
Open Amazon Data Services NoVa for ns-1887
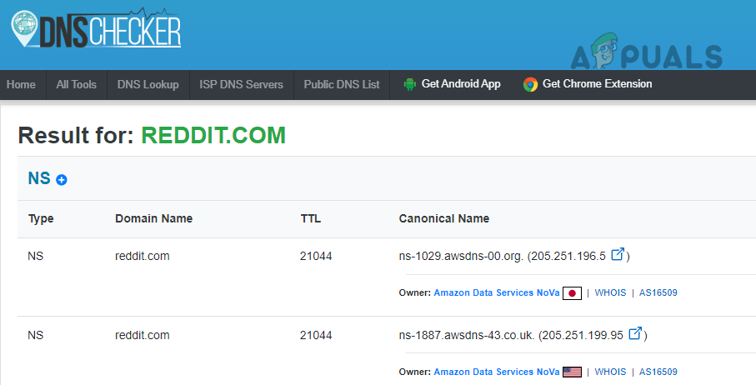[x=497, y=372]
